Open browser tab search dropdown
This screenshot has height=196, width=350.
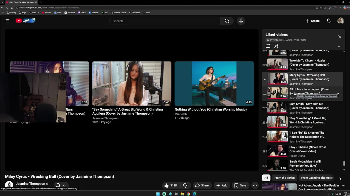[2, 2]
